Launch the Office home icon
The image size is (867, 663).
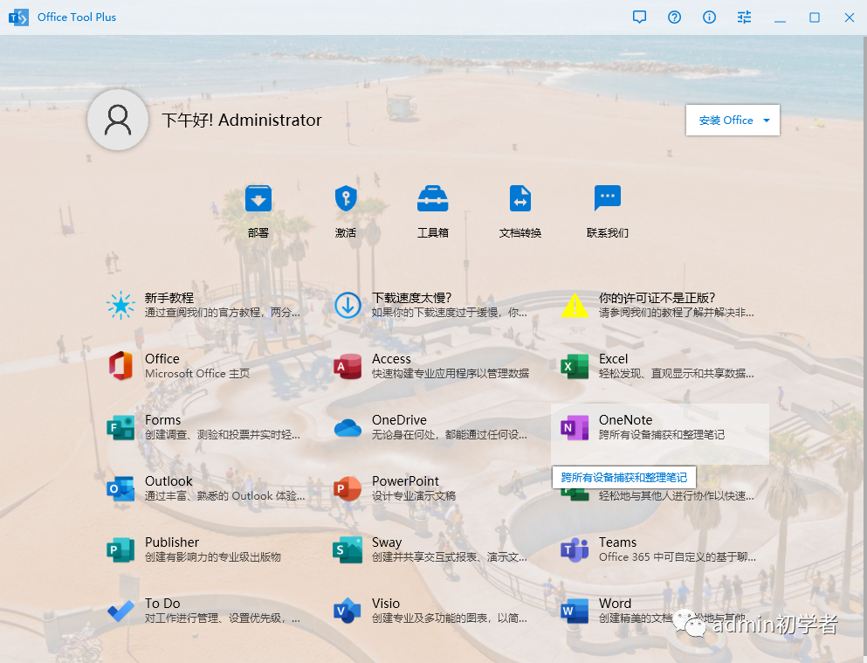pos(120,366)
